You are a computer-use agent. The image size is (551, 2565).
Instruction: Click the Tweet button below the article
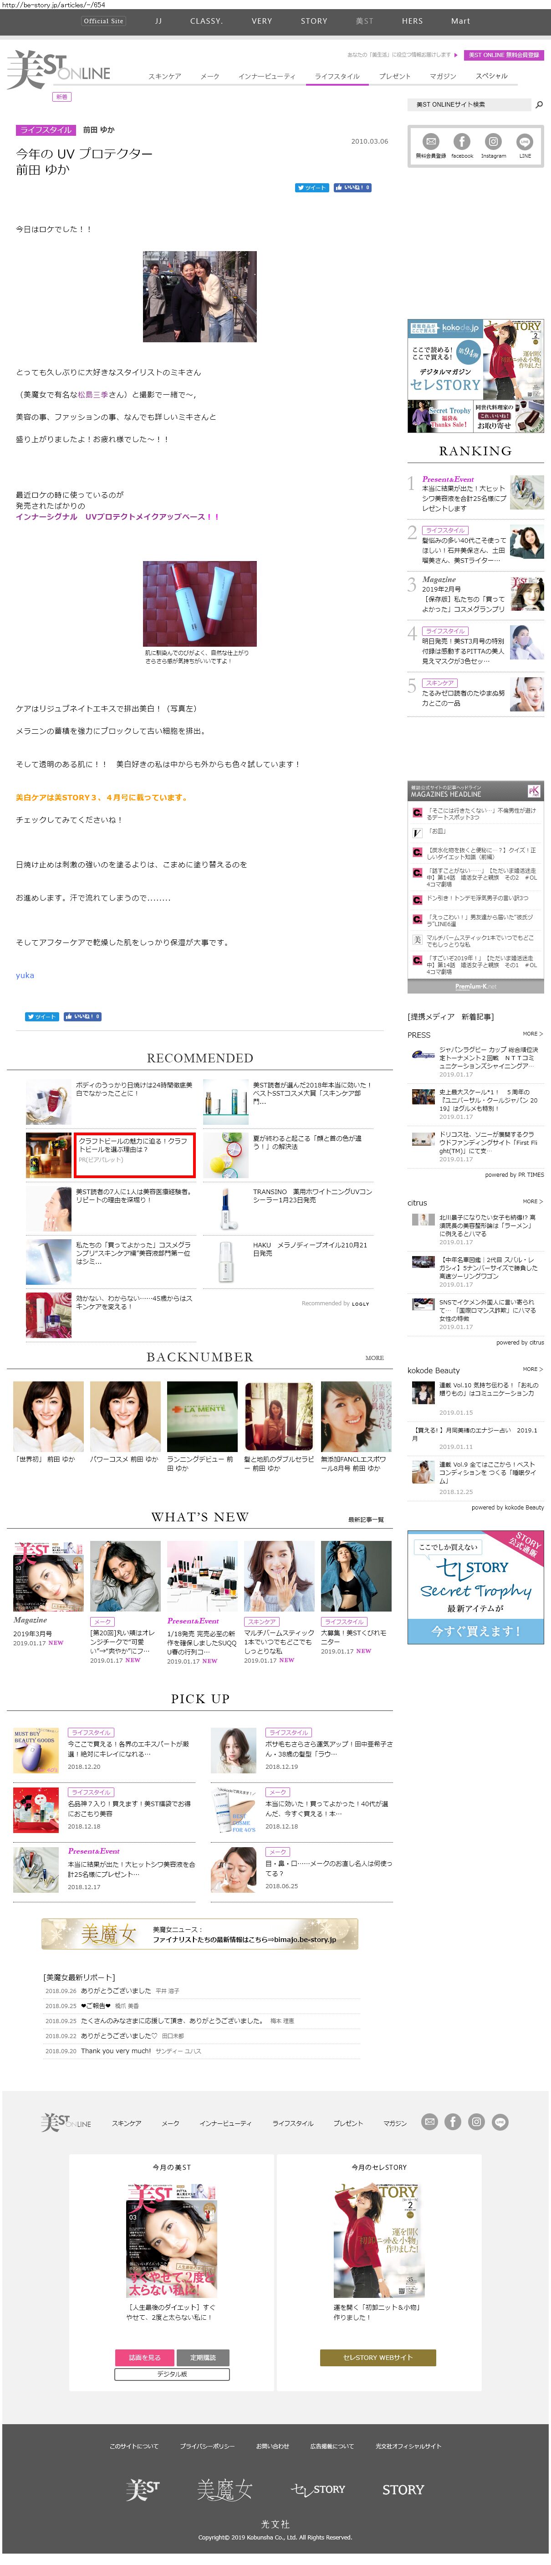pos(42,1017)
